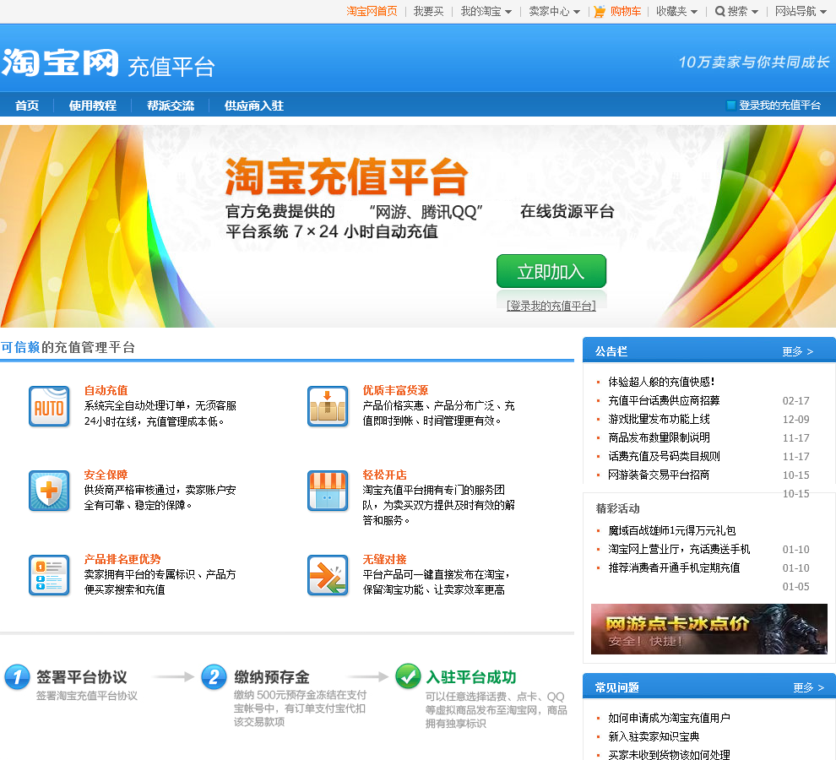Click the 产品排名更优势 heading text
Screen dimensions: 836x760
point(122,559)
